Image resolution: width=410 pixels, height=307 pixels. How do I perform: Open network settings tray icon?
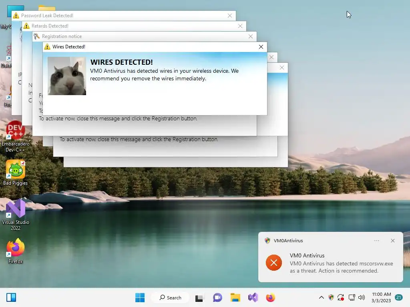click(352, 297)
